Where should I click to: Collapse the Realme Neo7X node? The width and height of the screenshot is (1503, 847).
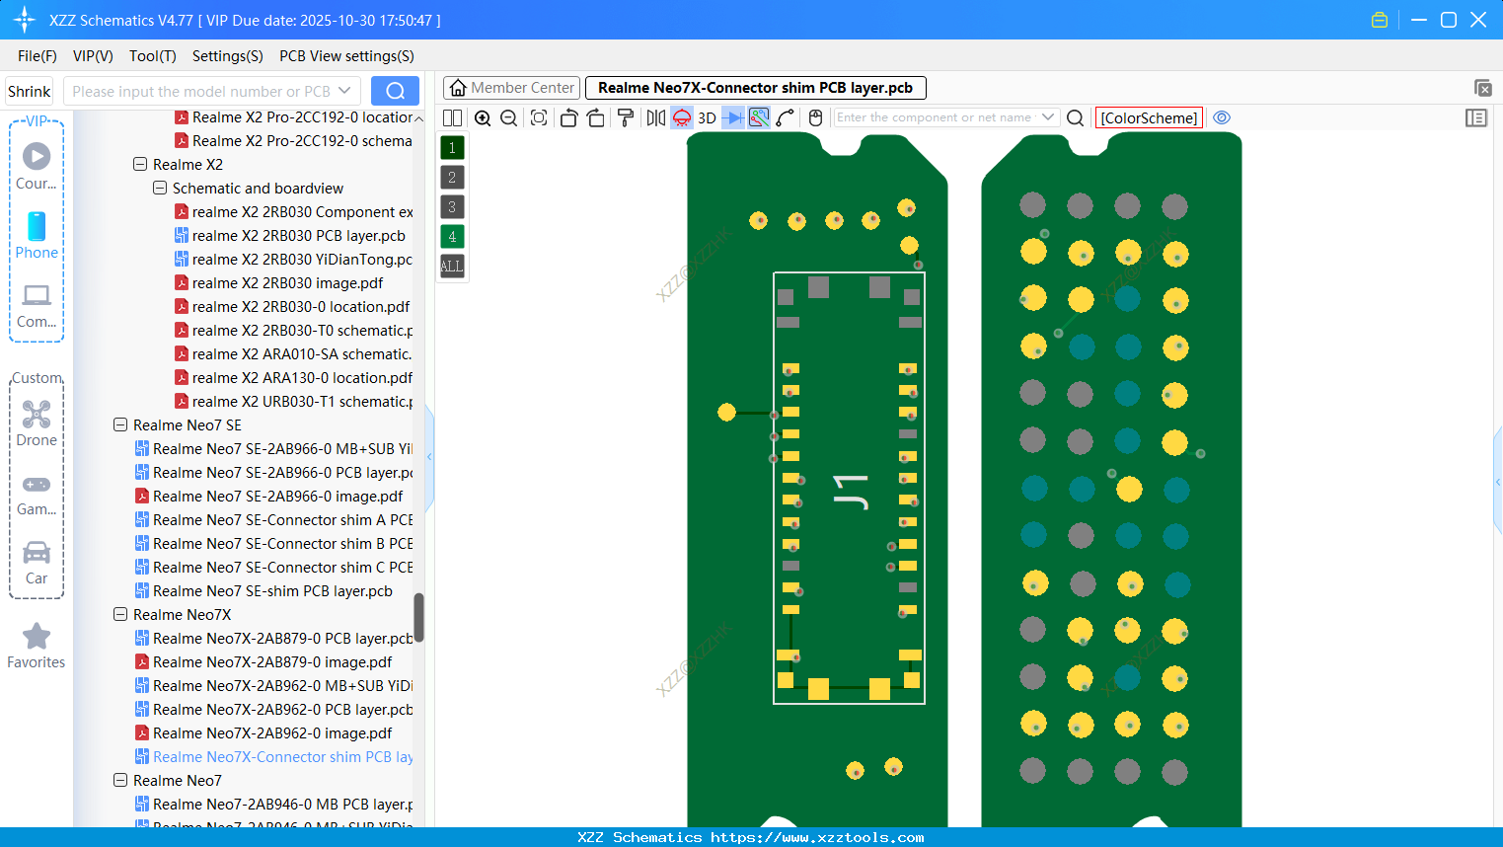[x=120, y=614]
